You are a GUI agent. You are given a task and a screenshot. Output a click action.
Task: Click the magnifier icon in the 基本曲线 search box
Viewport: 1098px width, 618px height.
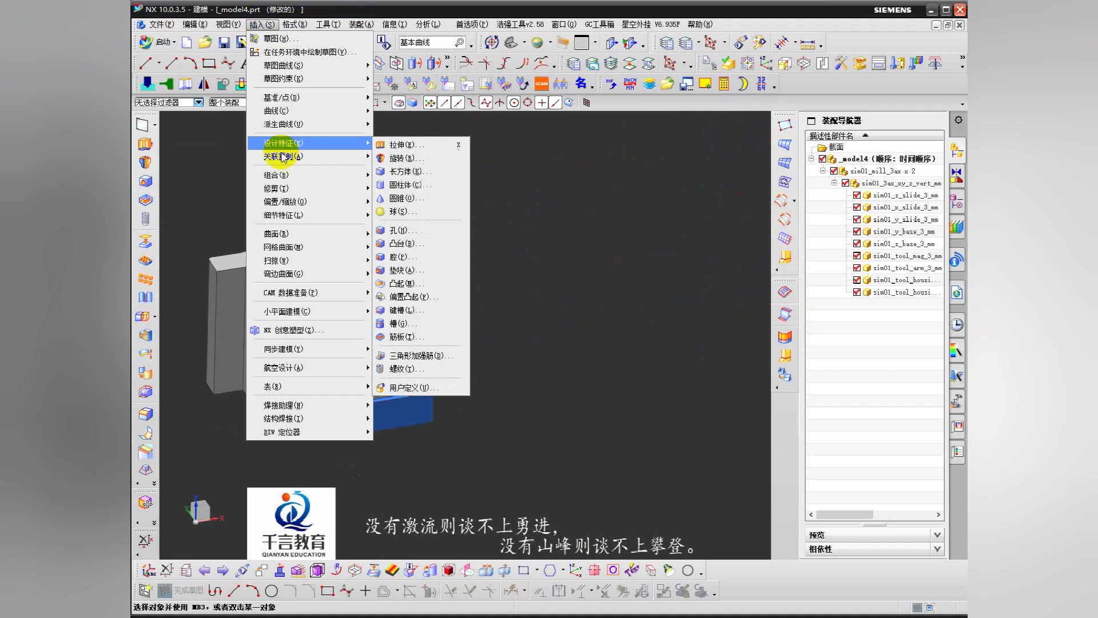click(459, 42)
